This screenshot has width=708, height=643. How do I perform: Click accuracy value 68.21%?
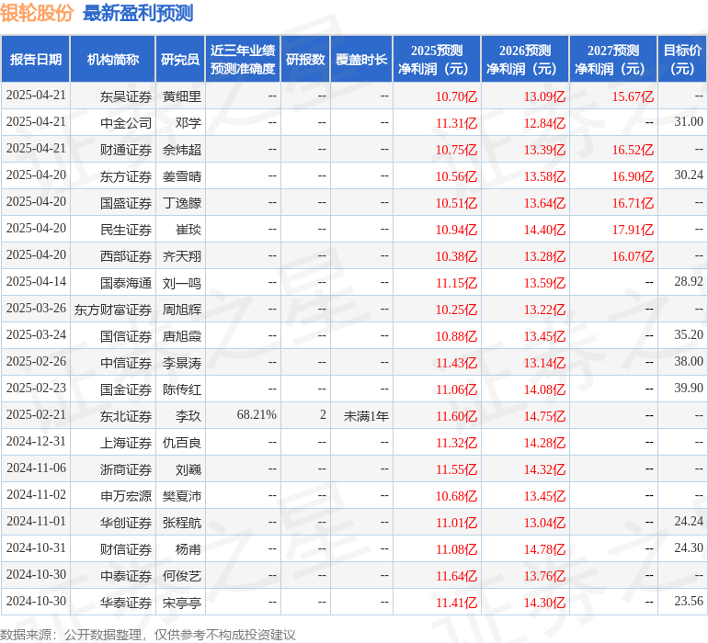click(257, 414)
